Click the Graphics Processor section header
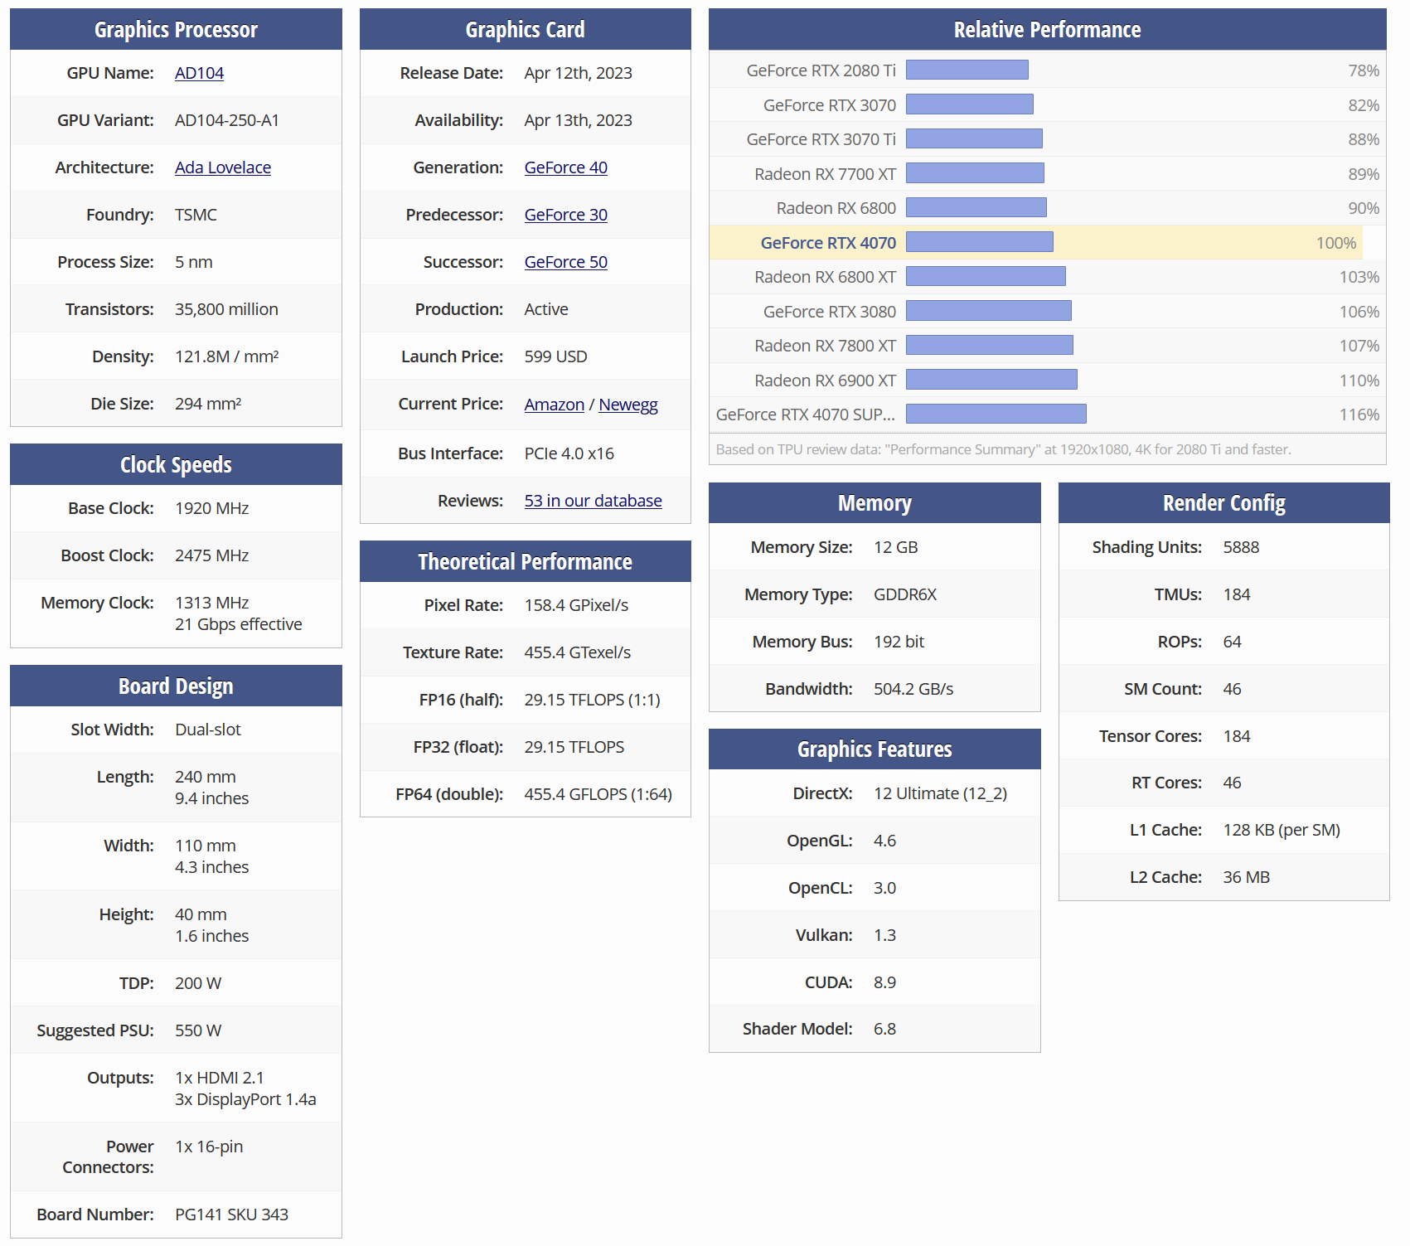 [x=176, y=29]
